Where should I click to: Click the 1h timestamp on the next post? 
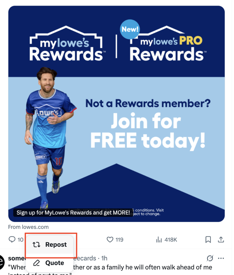coord(104,258)
